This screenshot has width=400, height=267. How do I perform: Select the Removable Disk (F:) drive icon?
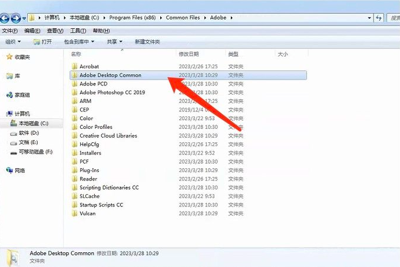pyautogui.click(x=14, y=152)
